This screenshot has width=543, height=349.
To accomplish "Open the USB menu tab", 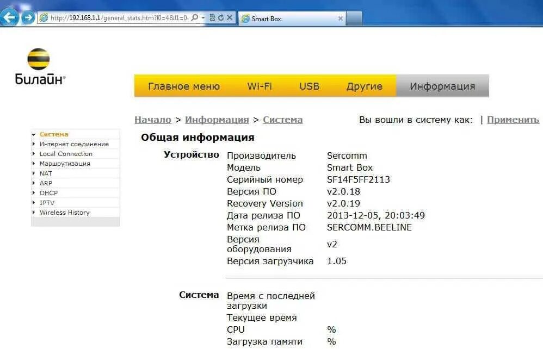I will [309, 86].
